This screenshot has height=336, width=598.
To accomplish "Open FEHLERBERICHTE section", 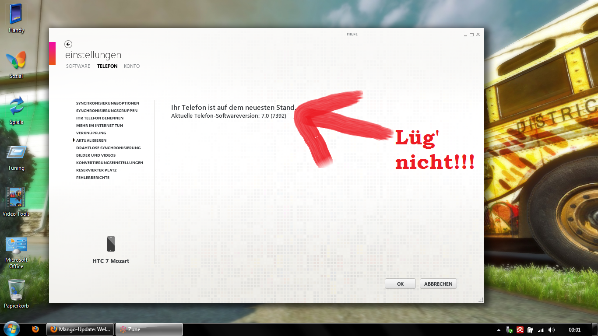I will [x=93, y=178].
